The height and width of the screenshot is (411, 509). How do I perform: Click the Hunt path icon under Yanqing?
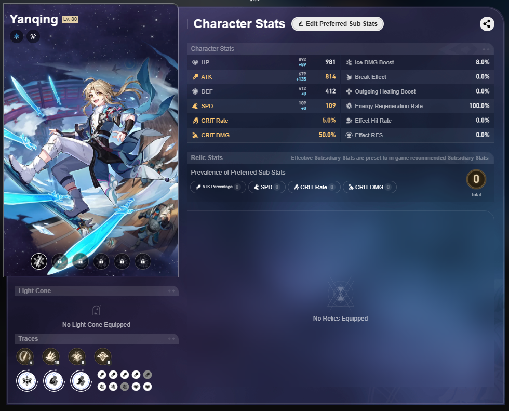33,36
